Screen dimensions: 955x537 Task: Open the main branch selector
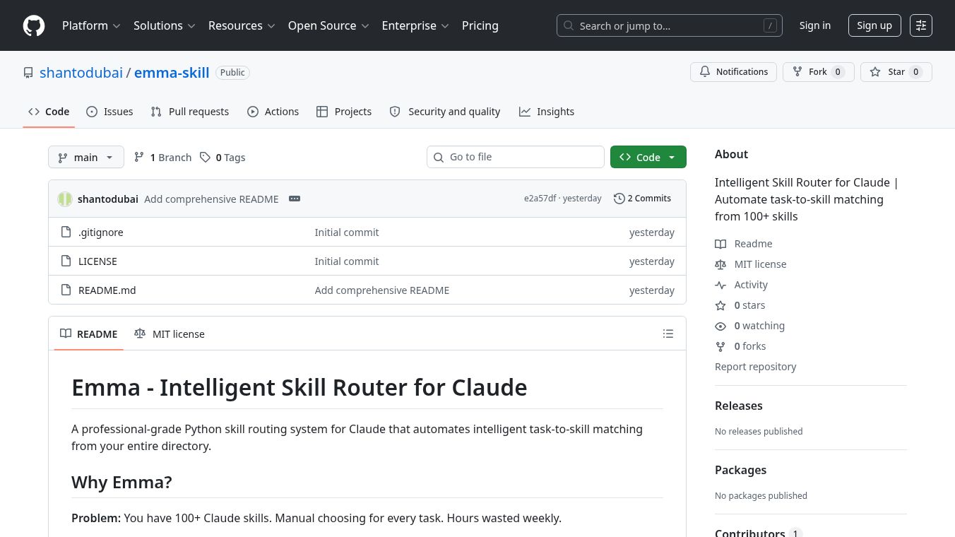(86, 157)
